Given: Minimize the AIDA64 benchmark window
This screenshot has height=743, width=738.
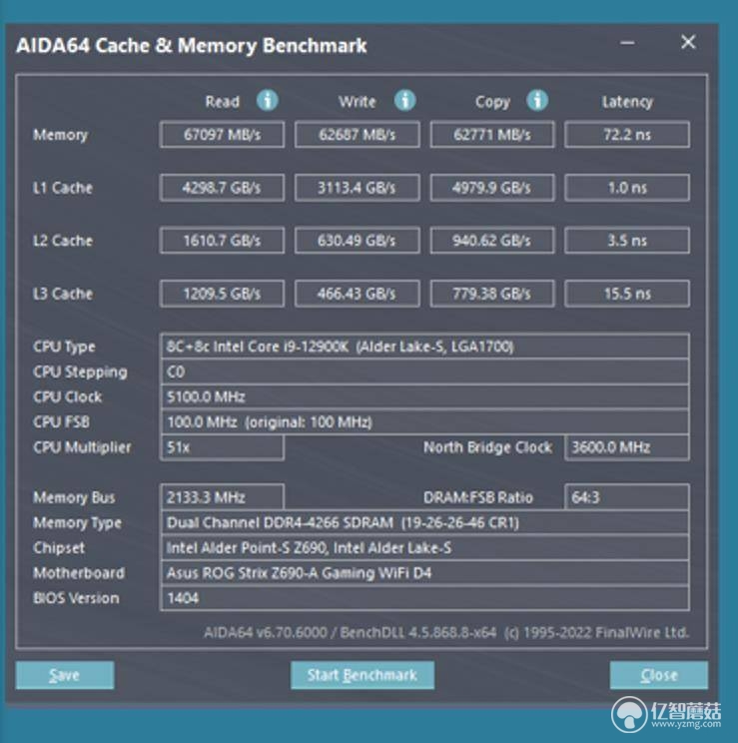Looking at the screenshot, I should click(627, 43).
